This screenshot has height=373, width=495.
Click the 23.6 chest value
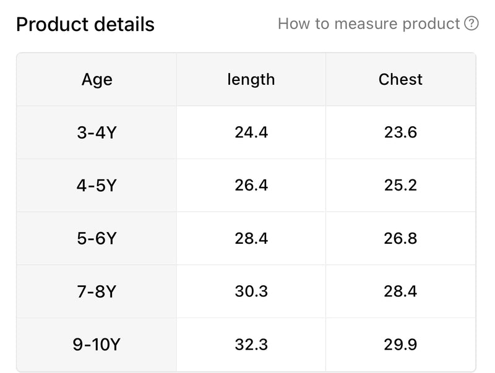[400, 132]
